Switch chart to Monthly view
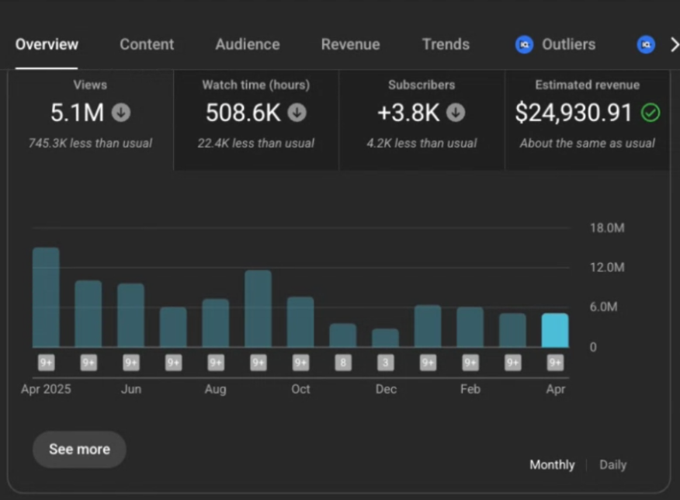This screenshot has width=680, height=500. pyautogui.click(x=552, y=465)
